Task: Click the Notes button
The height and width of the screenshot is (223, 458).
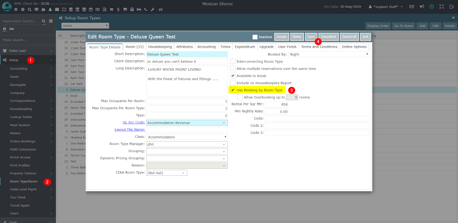Action: coord(297,37)
